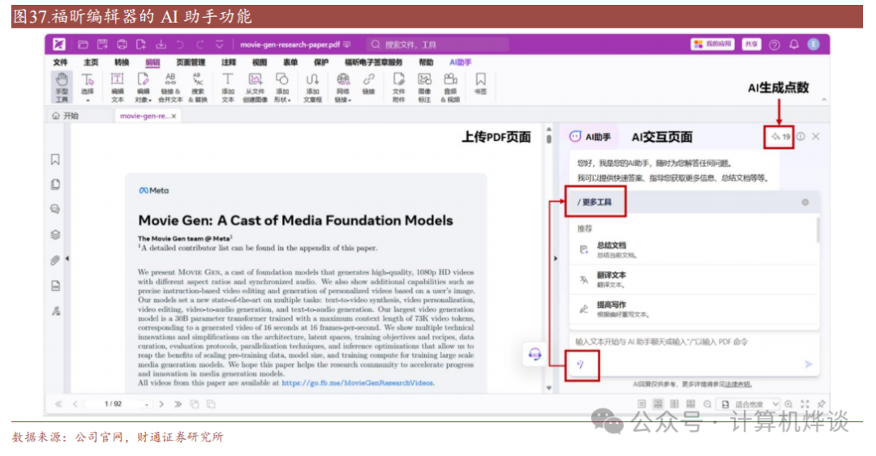The width and height of the screenshot is (876, 456).
Task: Expand the Select (选择) tool dropdown
Action: click(x=88, y=87)
